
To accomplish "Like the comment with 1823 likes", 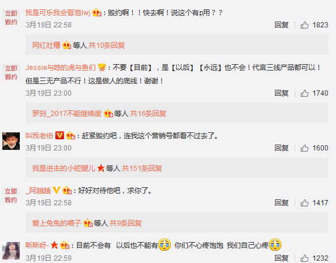I will [x=305, y=25].
